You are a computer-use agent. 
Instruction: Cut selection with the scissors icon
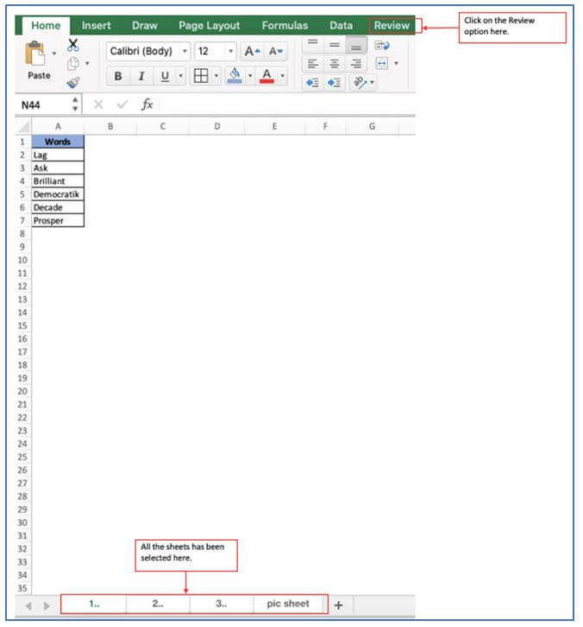pos(72,45)
